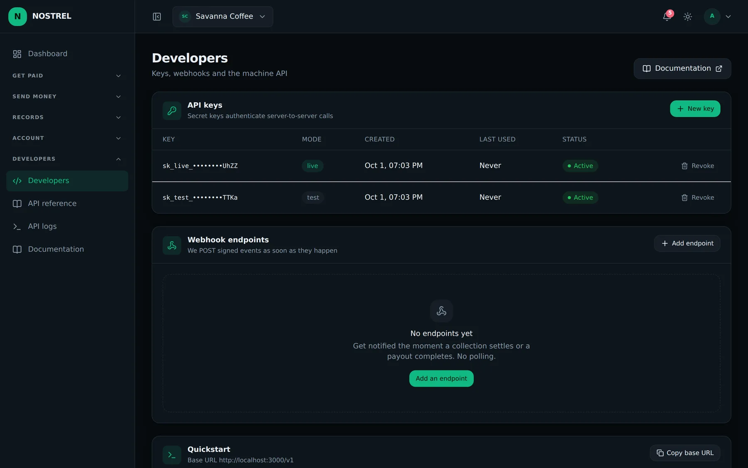This screenshot has height=468, width=748.
Task: Open notifications bell with 5 badge
Action: click(x=667, y=17)
